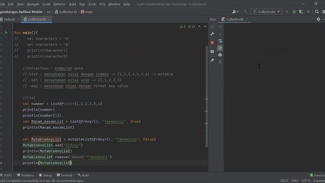The width and height of the screenshot is (325, 183).
Task: Click the editor vertical scrollbar
Action: point(207,96)
